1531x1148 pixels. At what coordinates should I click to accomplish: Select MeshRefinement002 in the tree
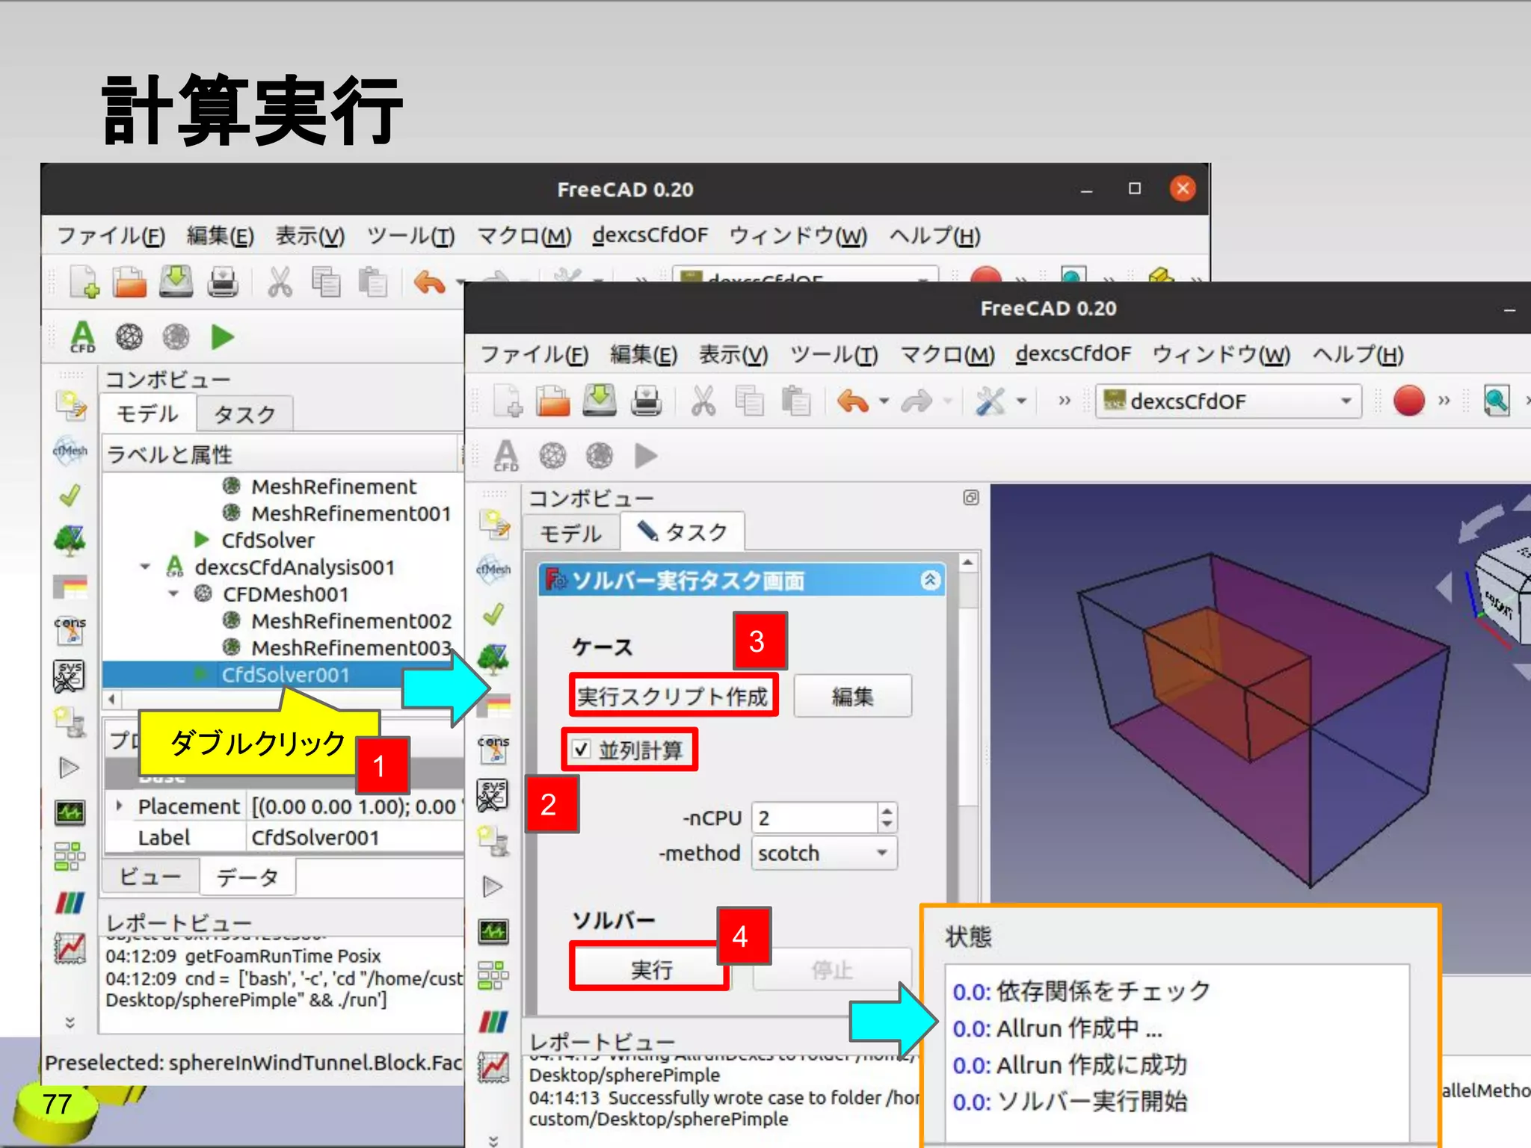(351, 620)
